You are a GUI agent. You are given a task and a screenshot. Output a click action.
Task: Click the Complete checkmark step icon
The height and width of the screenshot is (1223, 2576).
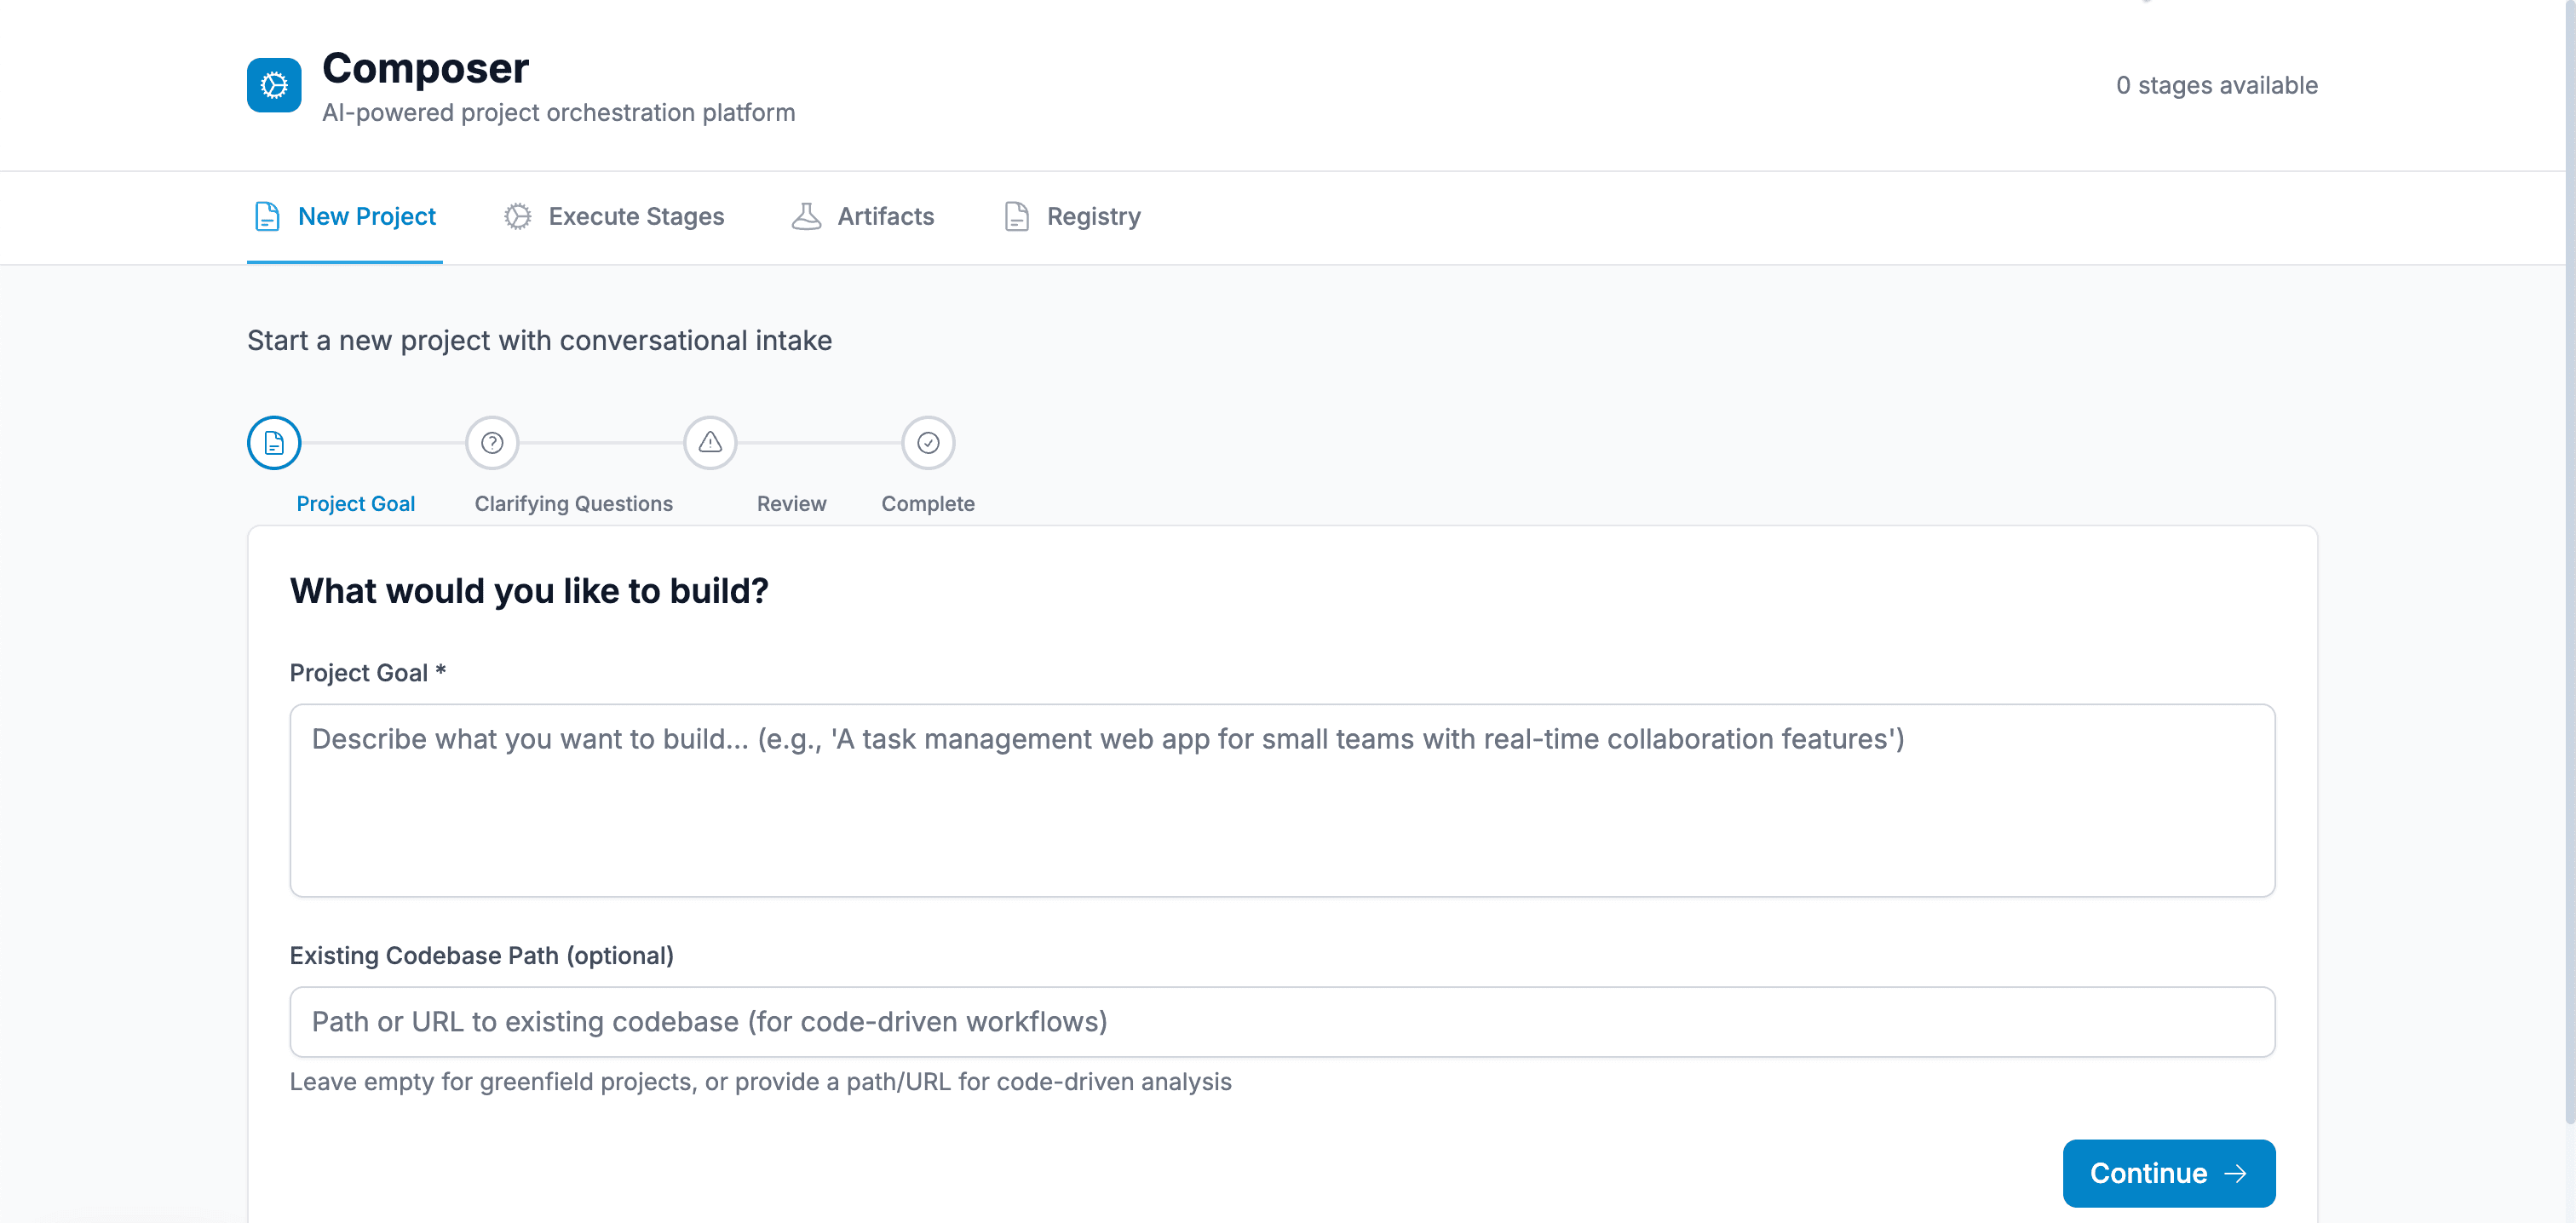[x=927, y=442]
